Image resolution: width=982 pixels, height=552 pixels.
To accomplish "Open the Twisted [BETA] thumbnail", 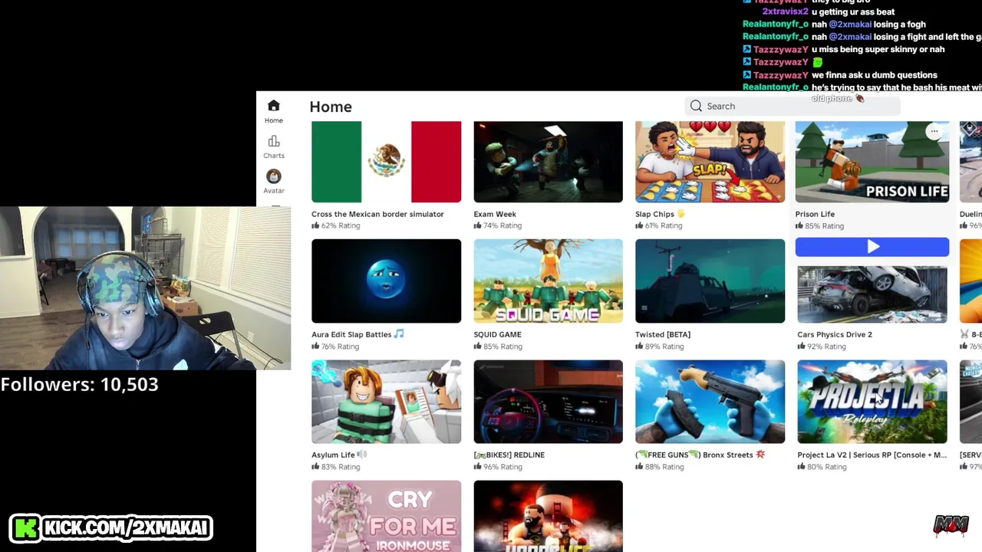I will click(710, 281).
